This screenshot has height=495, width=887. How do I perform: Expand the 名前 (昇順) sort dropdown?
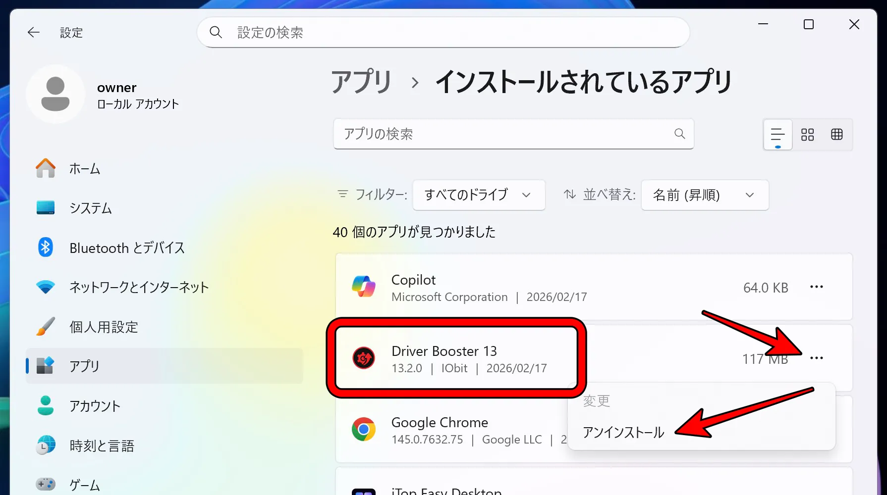tap(704, 195)
